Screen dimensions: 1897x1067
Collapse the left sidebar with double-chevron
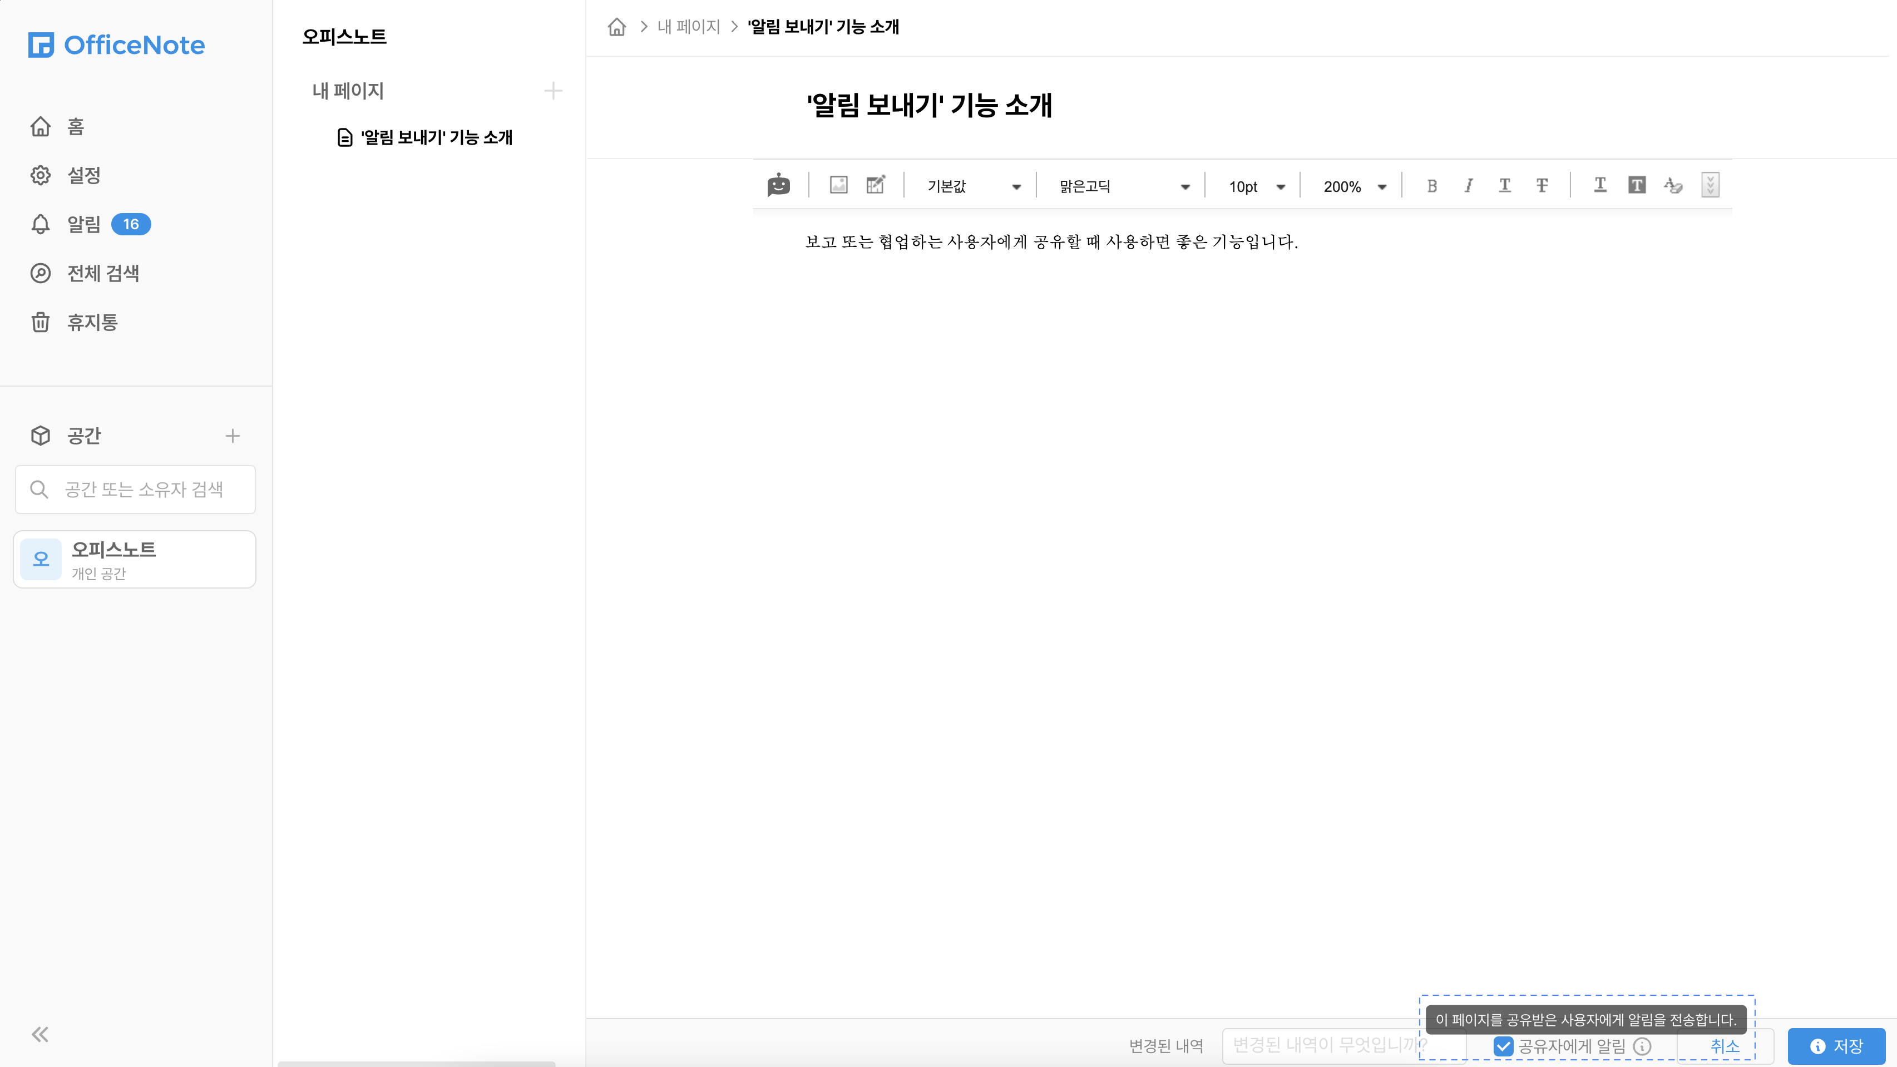point(41,1035)
